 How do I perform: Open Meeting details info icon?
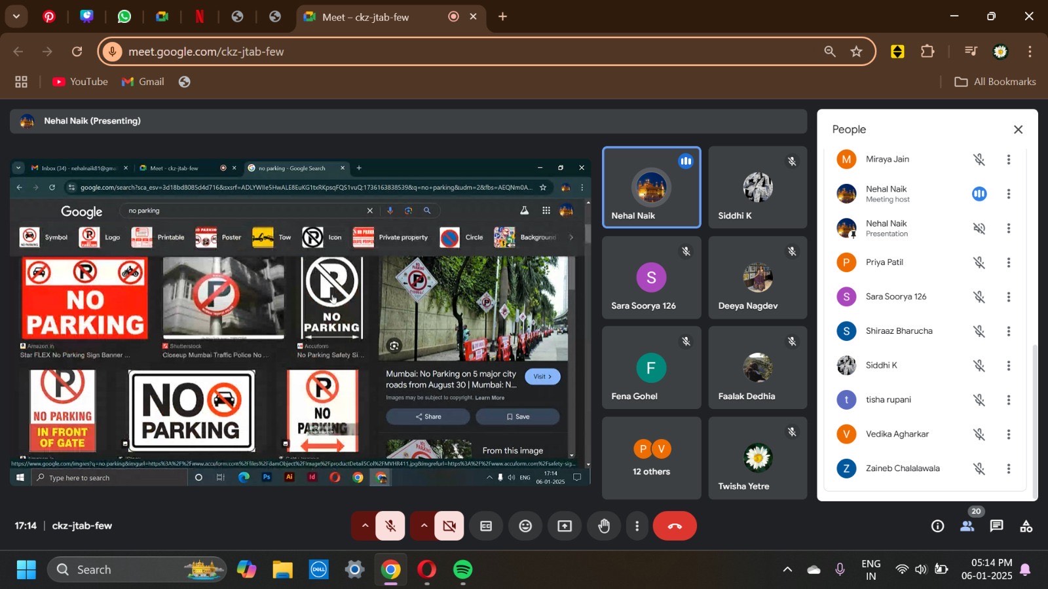pos(937,526)
